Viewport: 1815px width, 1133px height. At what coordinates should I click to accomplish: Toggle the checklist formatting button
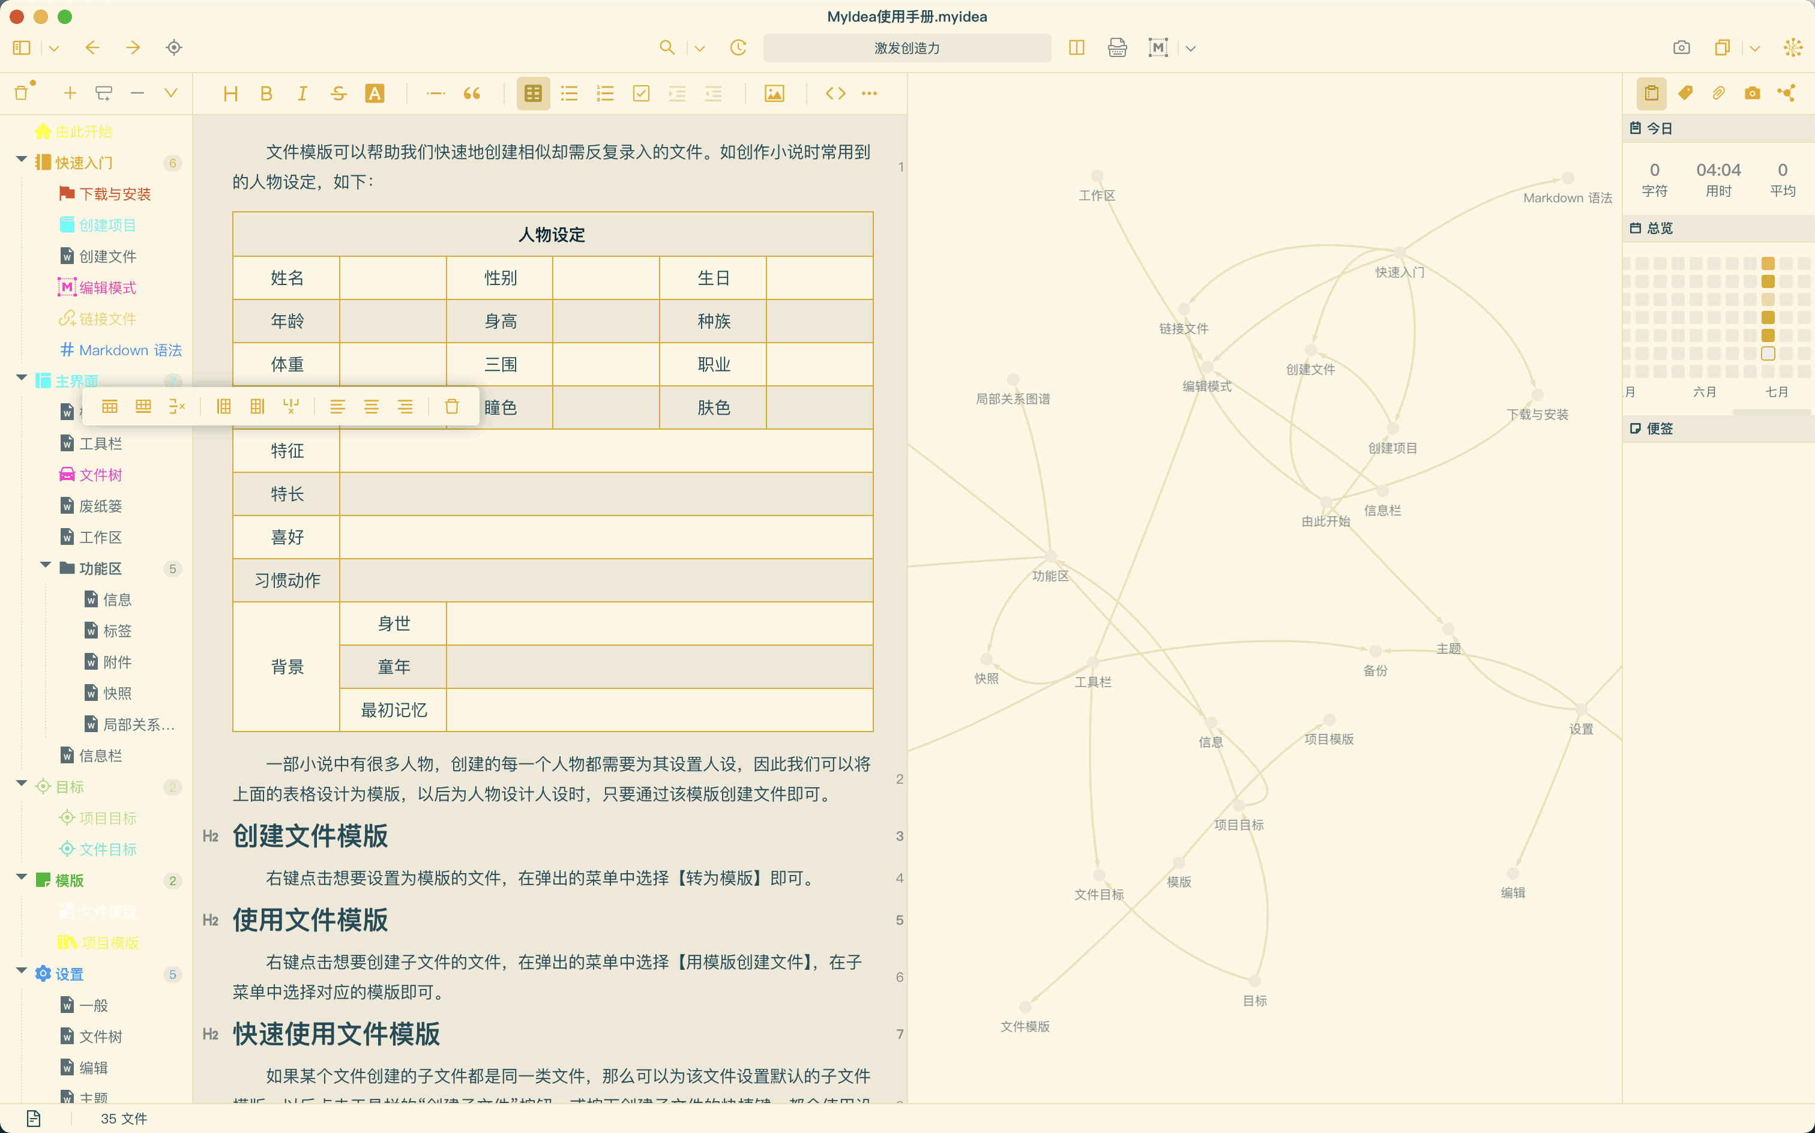tap(642, 94)
